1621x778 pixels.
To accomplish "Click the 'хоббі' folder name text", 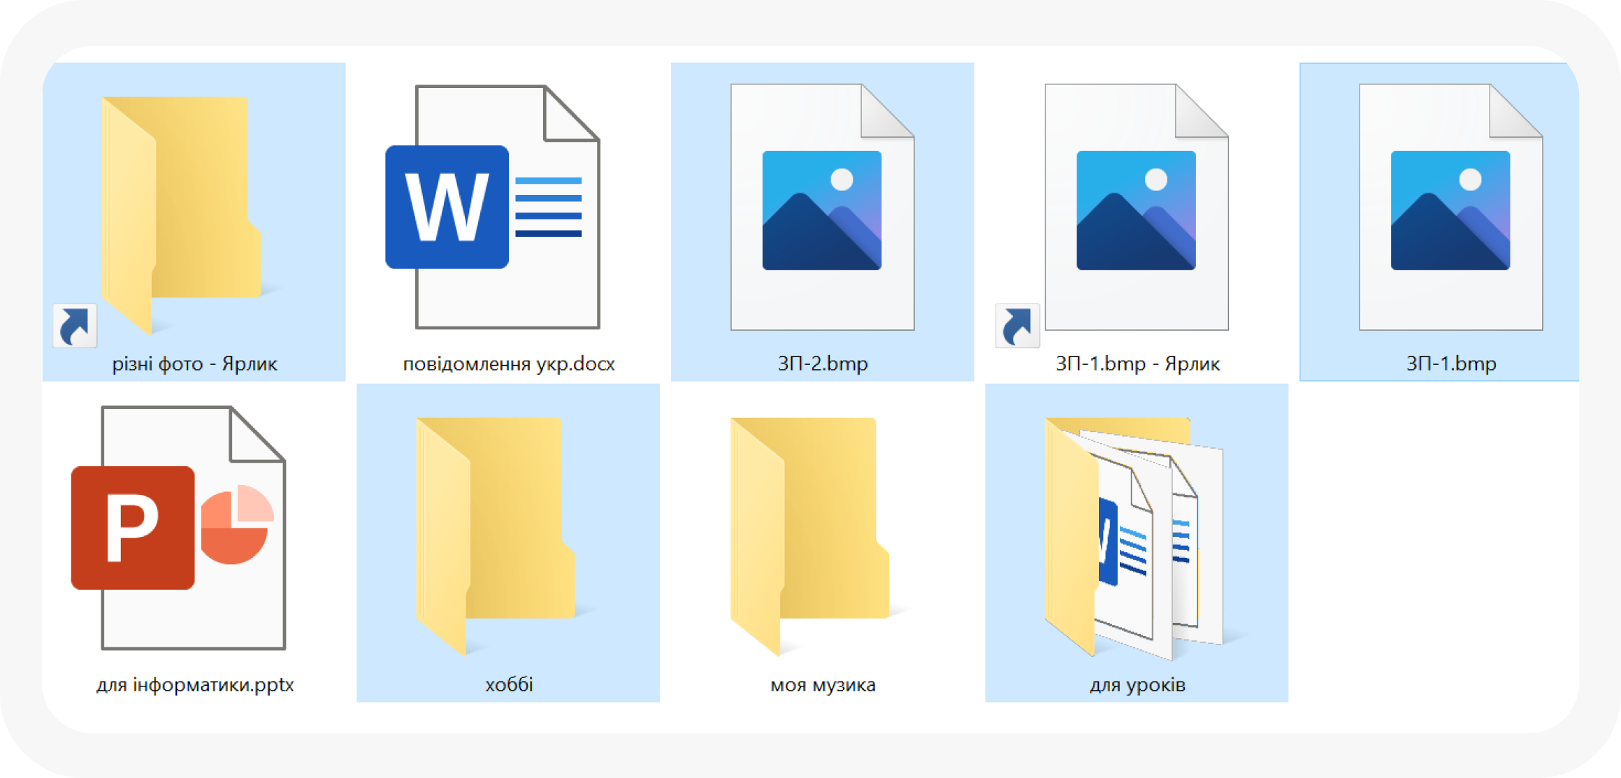I will click(509, 685).
